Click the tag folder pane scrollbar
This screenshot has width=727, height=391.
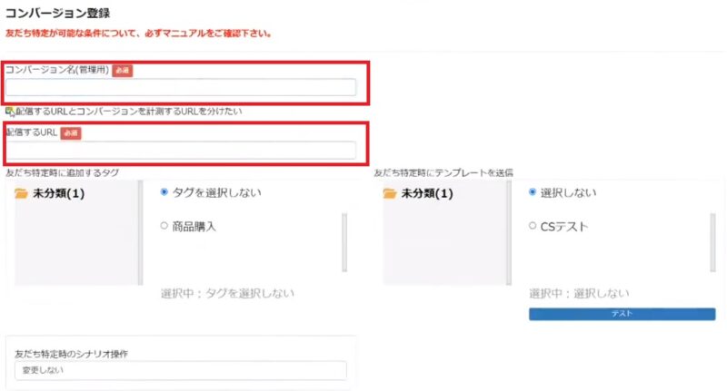click(x=141, y=233)
